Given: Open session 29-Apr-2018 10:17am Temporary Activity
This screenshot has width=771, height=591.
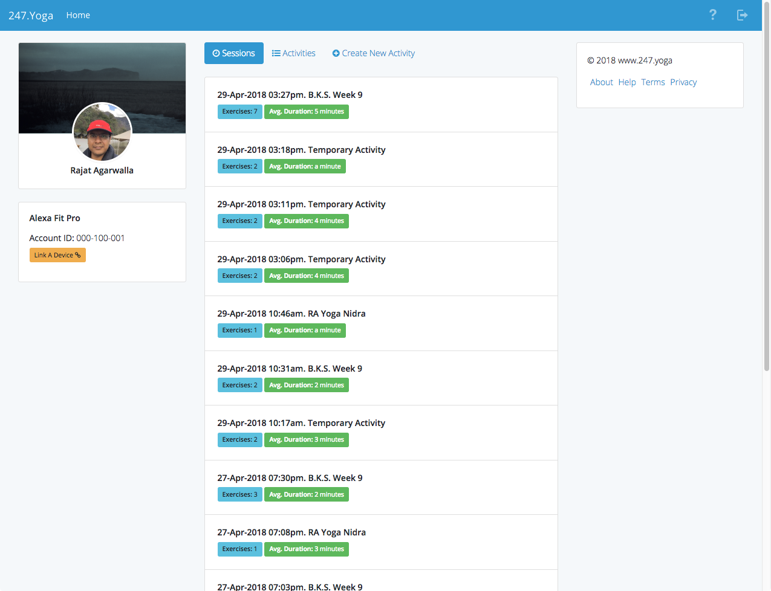Looking at the screenshot, I should (381, 433).
